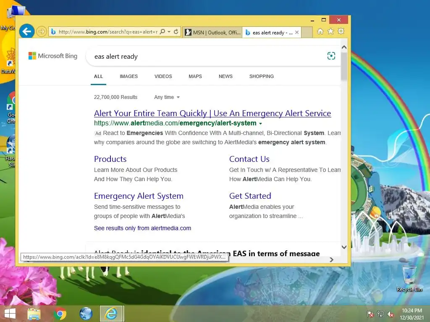Go back with the blue back arrow

point(27,31)
